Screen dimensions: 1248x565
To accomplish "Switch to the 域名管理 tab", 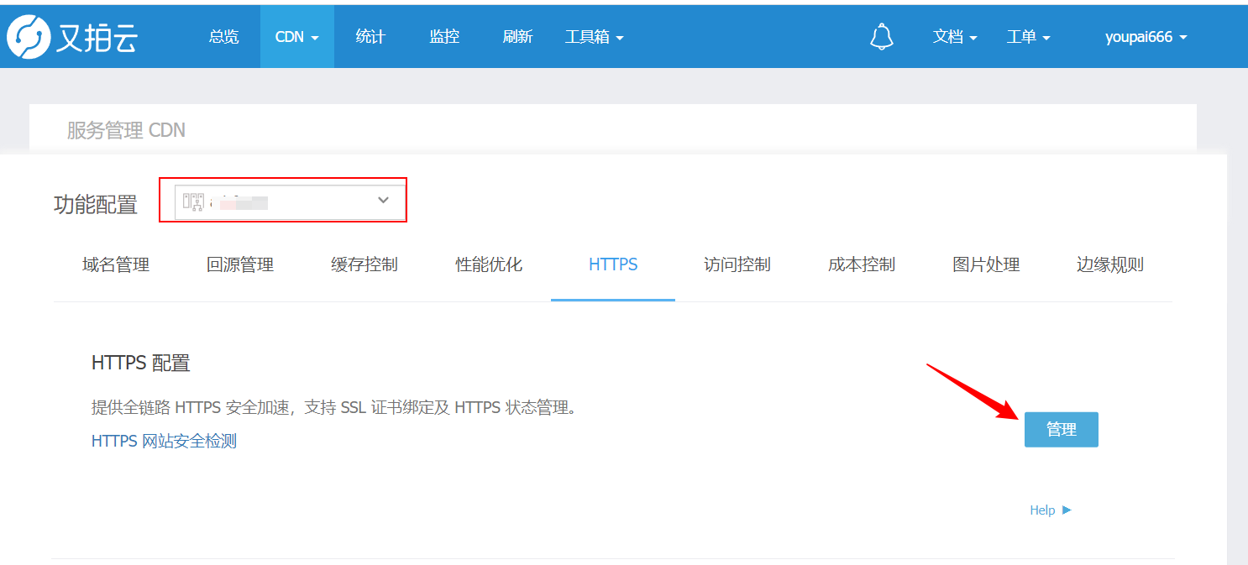I will click(116, 265).
